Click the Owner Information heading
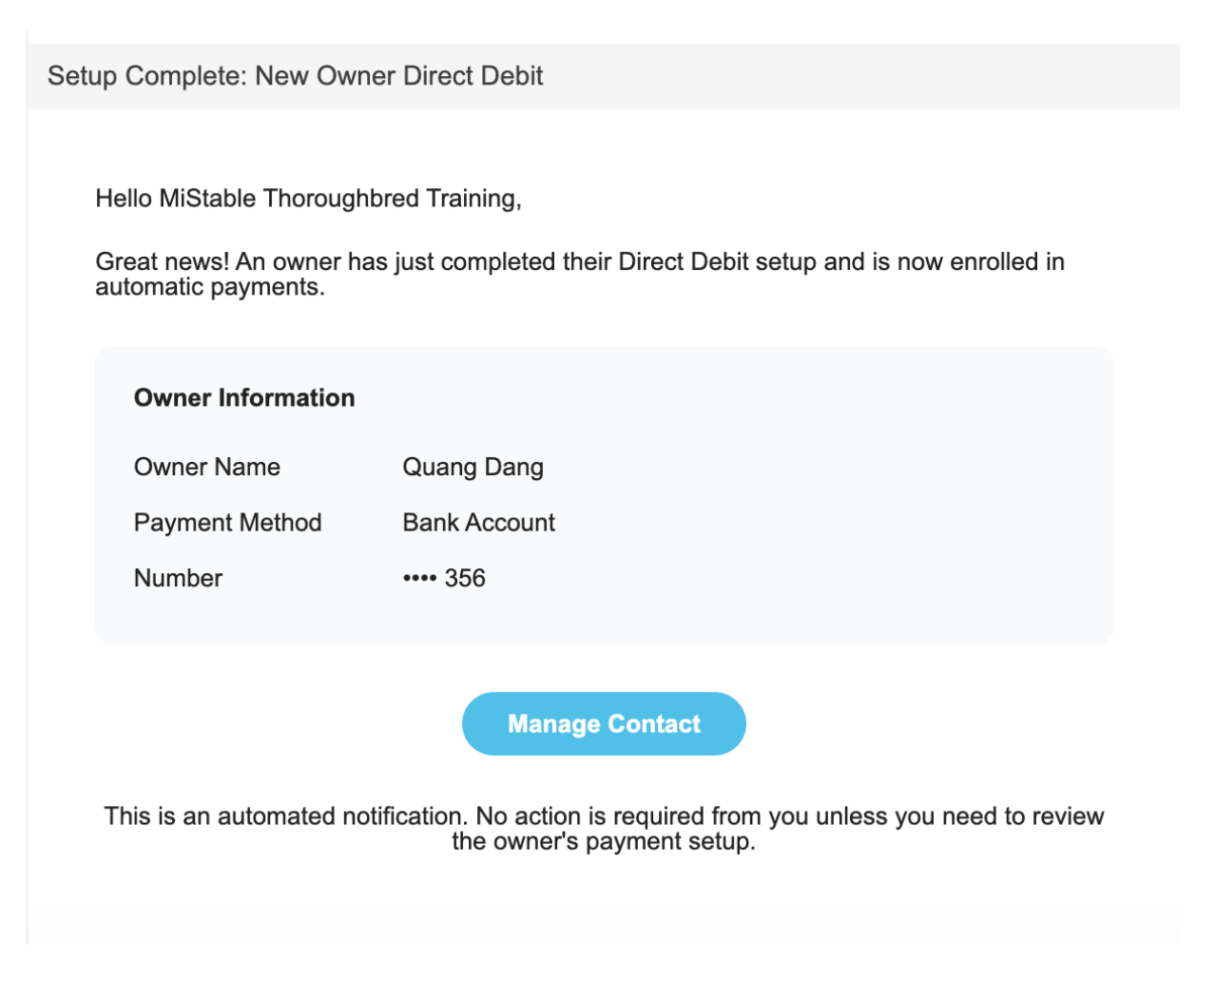 point(244,398)
